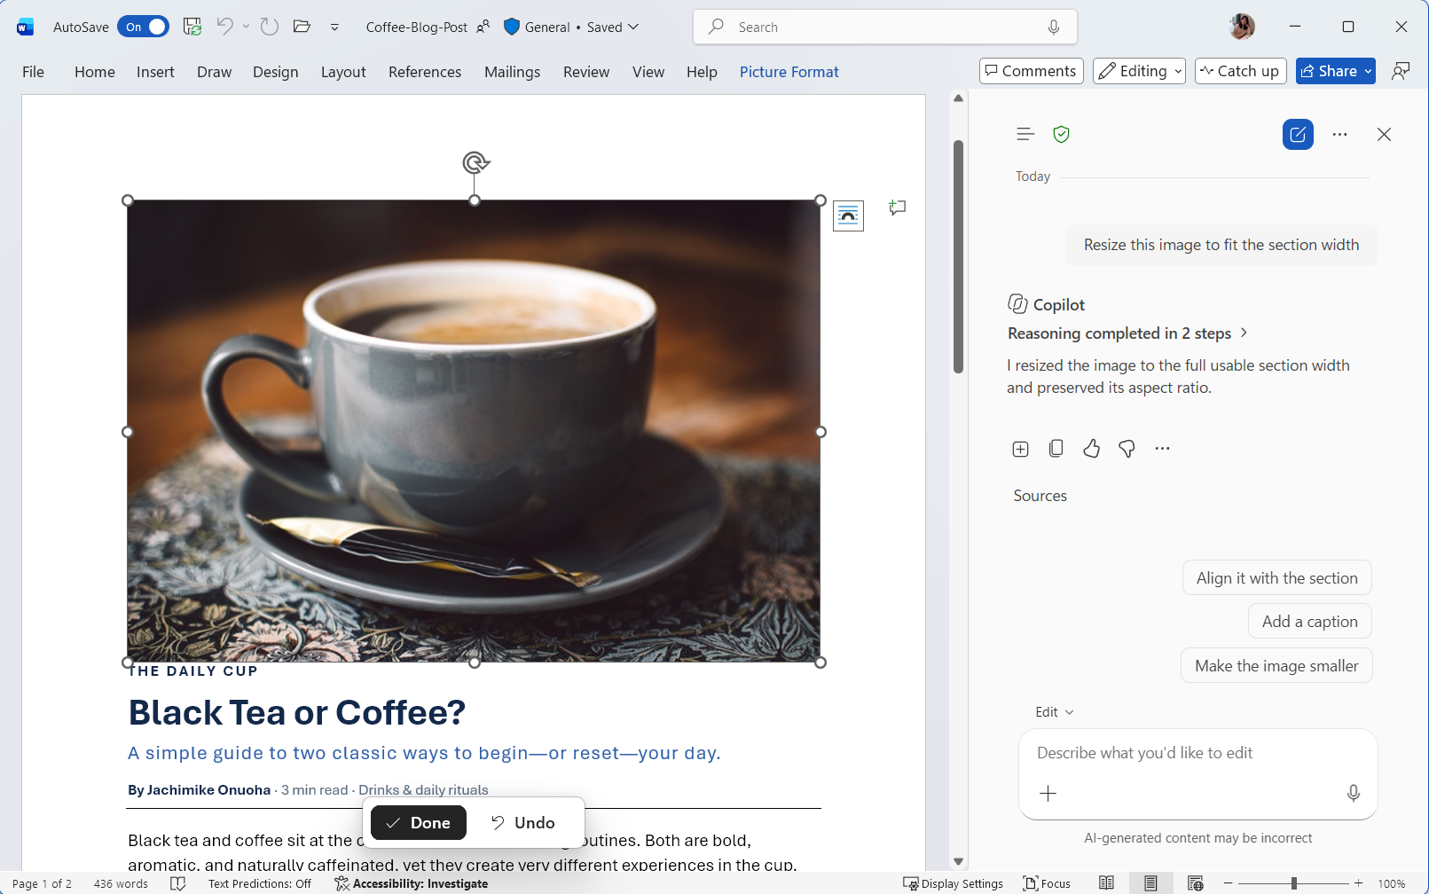Image resolution: width=1429 pixels, height=894 pixels.
Task: Expand Reasoning completed in 2 steps
Action: point(1127,333)
